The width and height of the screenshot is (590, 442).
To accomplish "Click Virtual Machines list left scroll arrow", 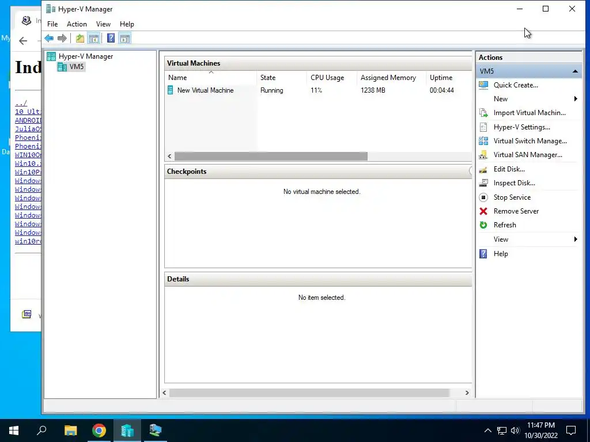I will [x=170, y=157].
